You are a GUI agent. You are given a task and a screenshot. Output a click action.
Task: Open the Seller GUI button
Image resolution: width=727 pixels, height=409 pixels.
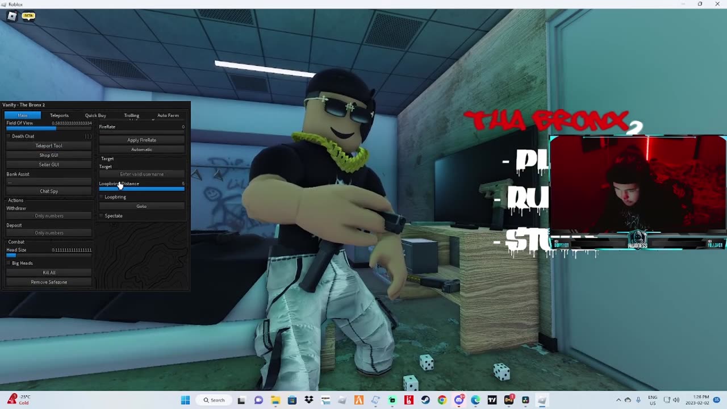point(49,165)
